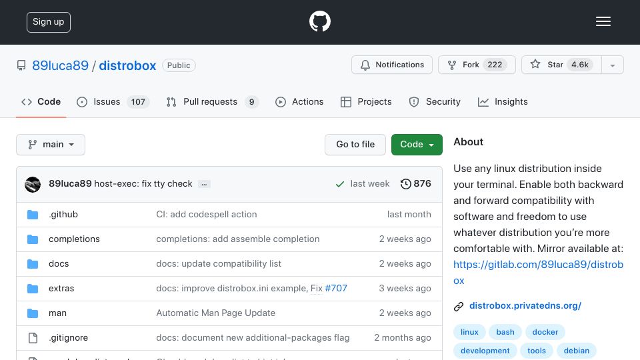Click the Public visibility badge
This screenshot has height=360, width=640.
point(179,65)
